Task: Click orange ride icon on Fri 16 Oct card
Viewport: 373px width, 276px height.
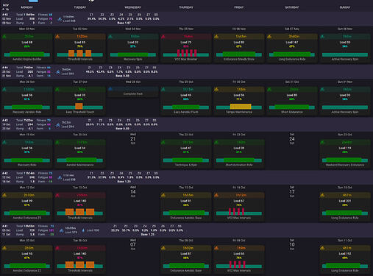Action: [216, 195]
